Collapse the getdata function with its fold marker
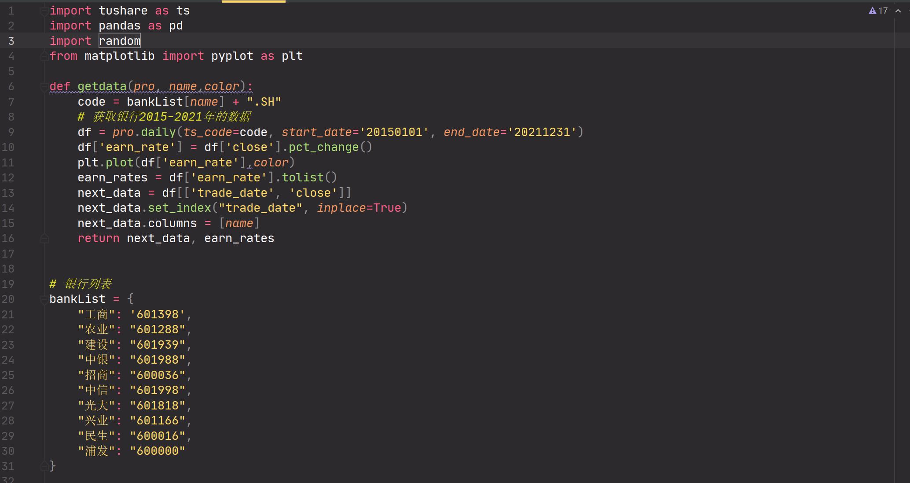The width and height of the screenshot is (910, 483). (44, 87)
